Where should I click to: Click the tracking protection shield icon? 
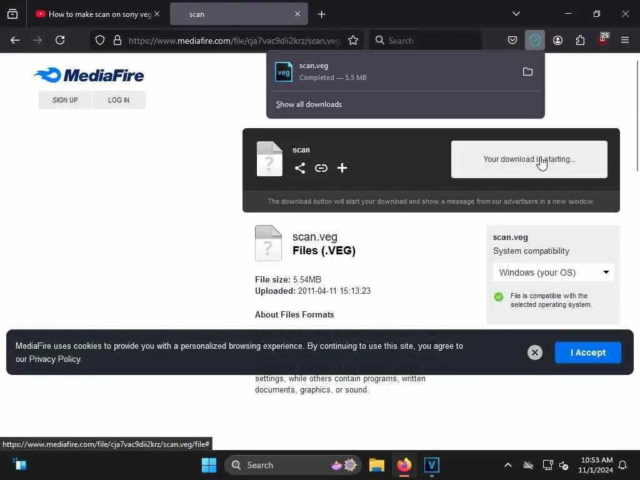point(100,40)
